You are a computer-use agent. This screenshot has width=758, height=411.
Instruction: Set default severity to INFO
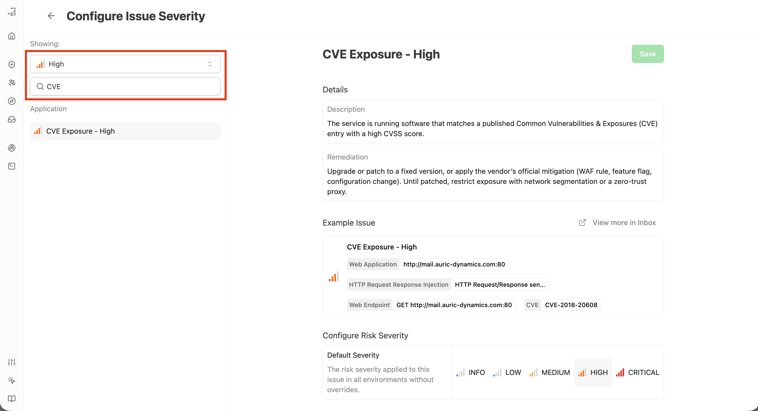471,372
